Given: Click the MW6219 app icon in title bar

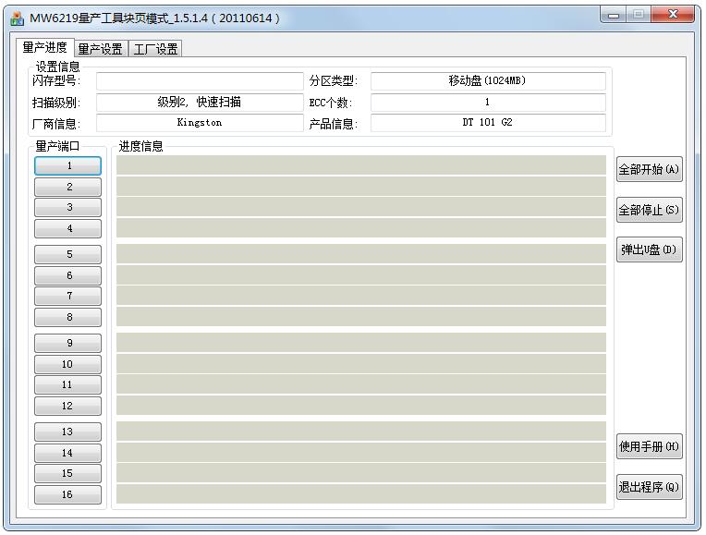Looking at the screenshot, I should (17, 18).
